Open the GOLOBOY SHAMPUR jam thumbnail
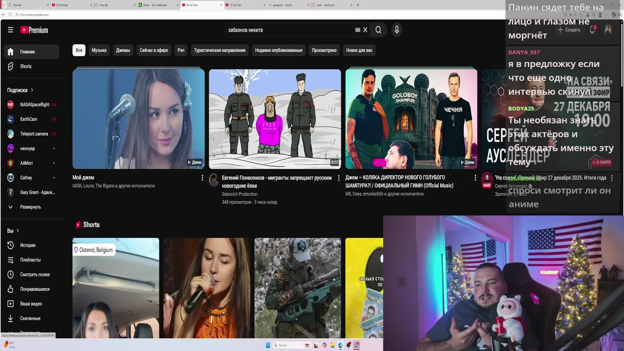 411,119
